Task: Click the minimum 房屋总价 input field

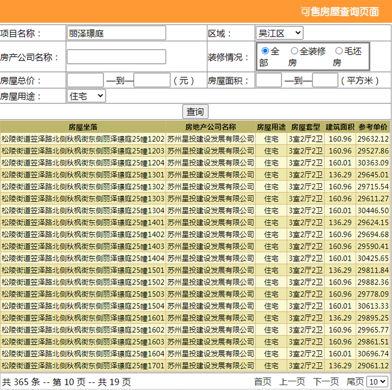Action: point(85,80)
